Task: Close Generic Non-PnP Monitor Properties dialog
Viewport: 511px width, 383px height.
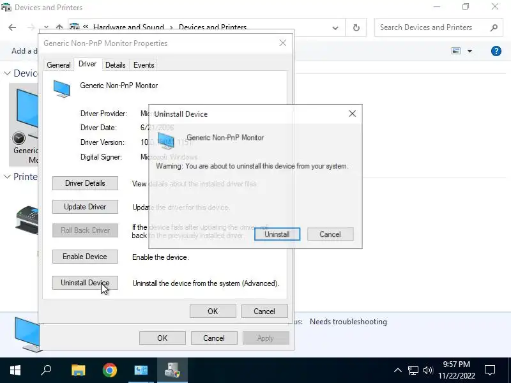Action: pyautogui.click(x=282, y=43)
